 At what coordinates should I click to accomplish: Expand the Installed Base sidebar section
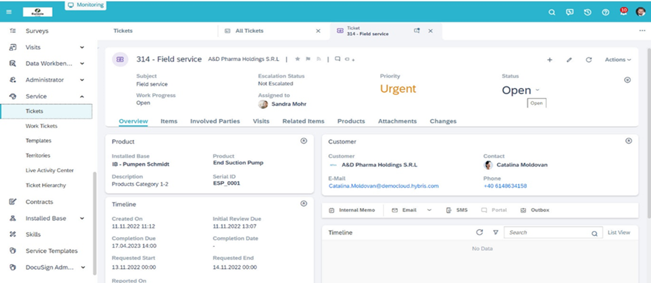(82, 218)
